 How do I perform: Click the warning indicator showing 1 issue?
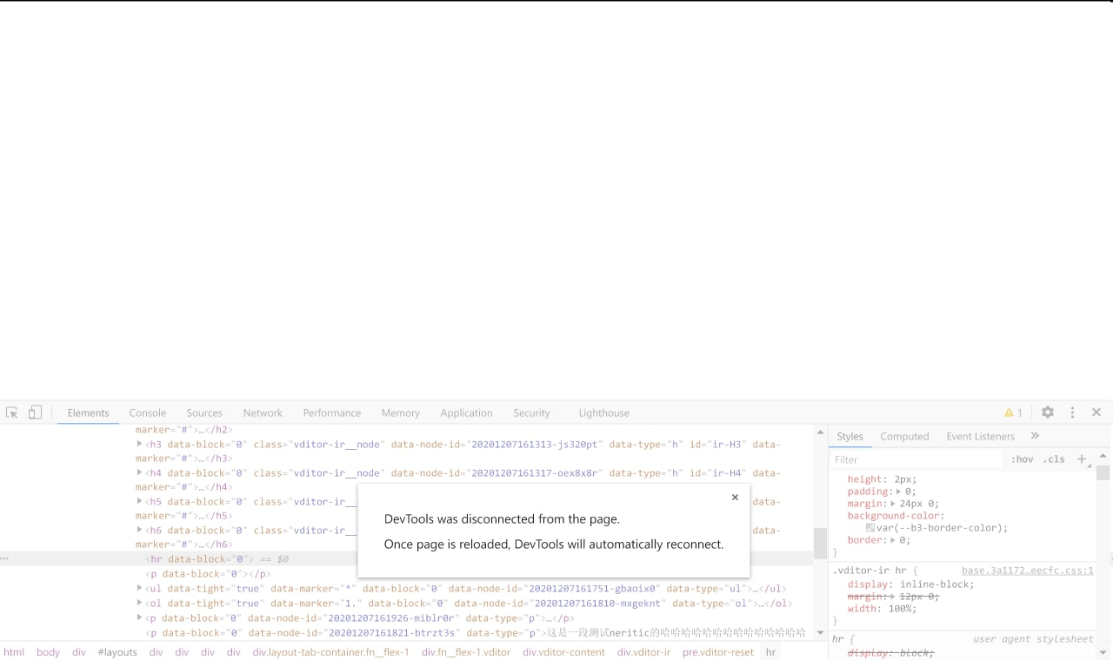[1012, 412]
